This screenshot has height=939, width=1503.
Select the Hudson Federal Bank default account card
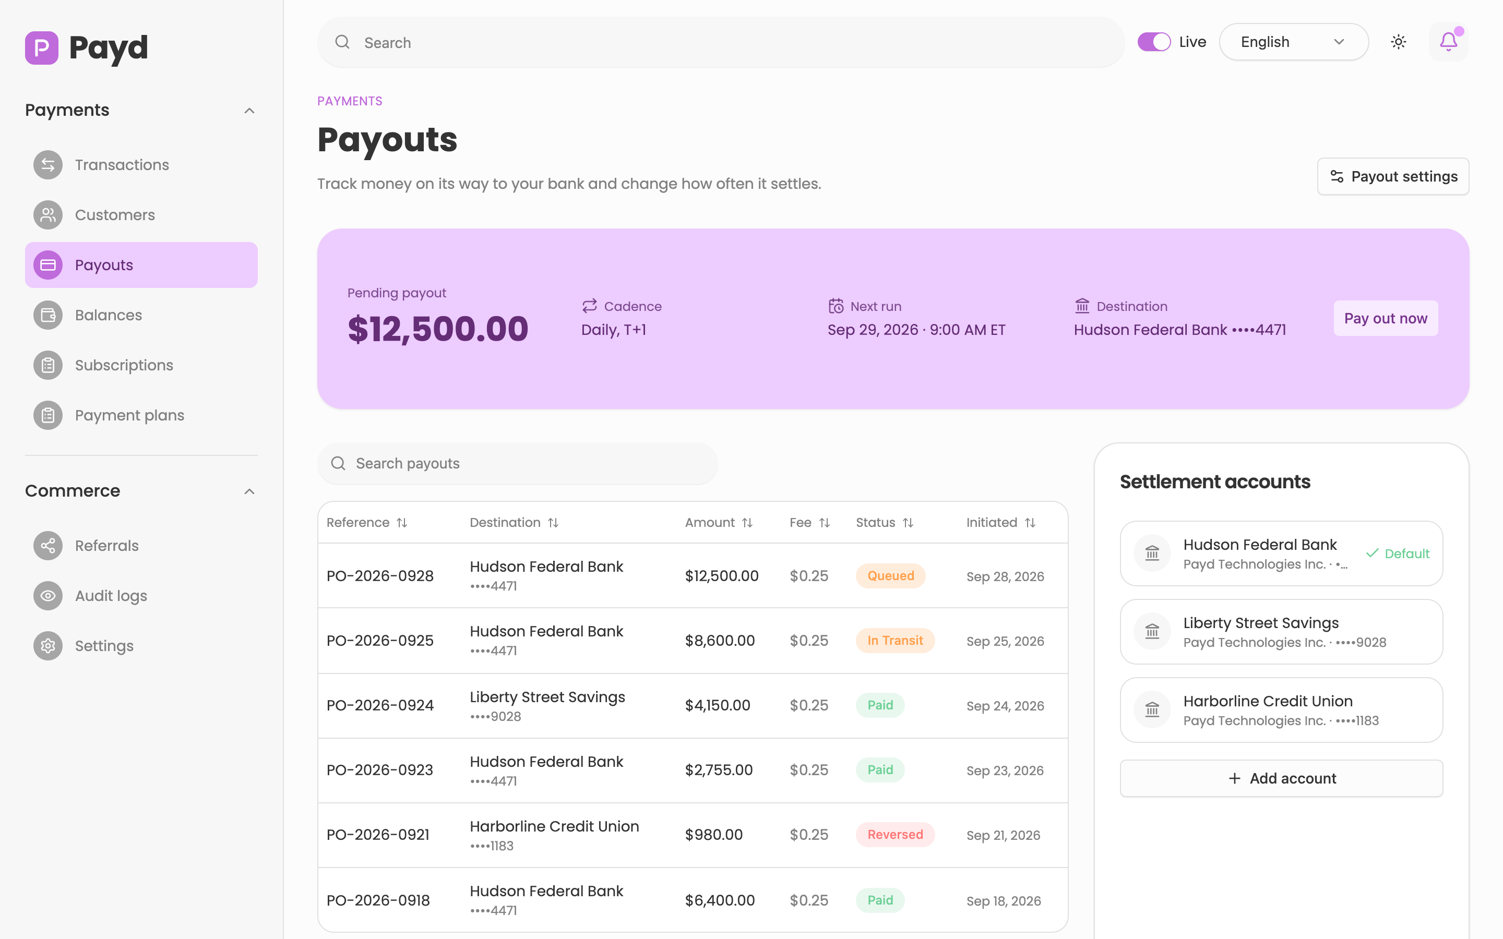click(1281, 553)
